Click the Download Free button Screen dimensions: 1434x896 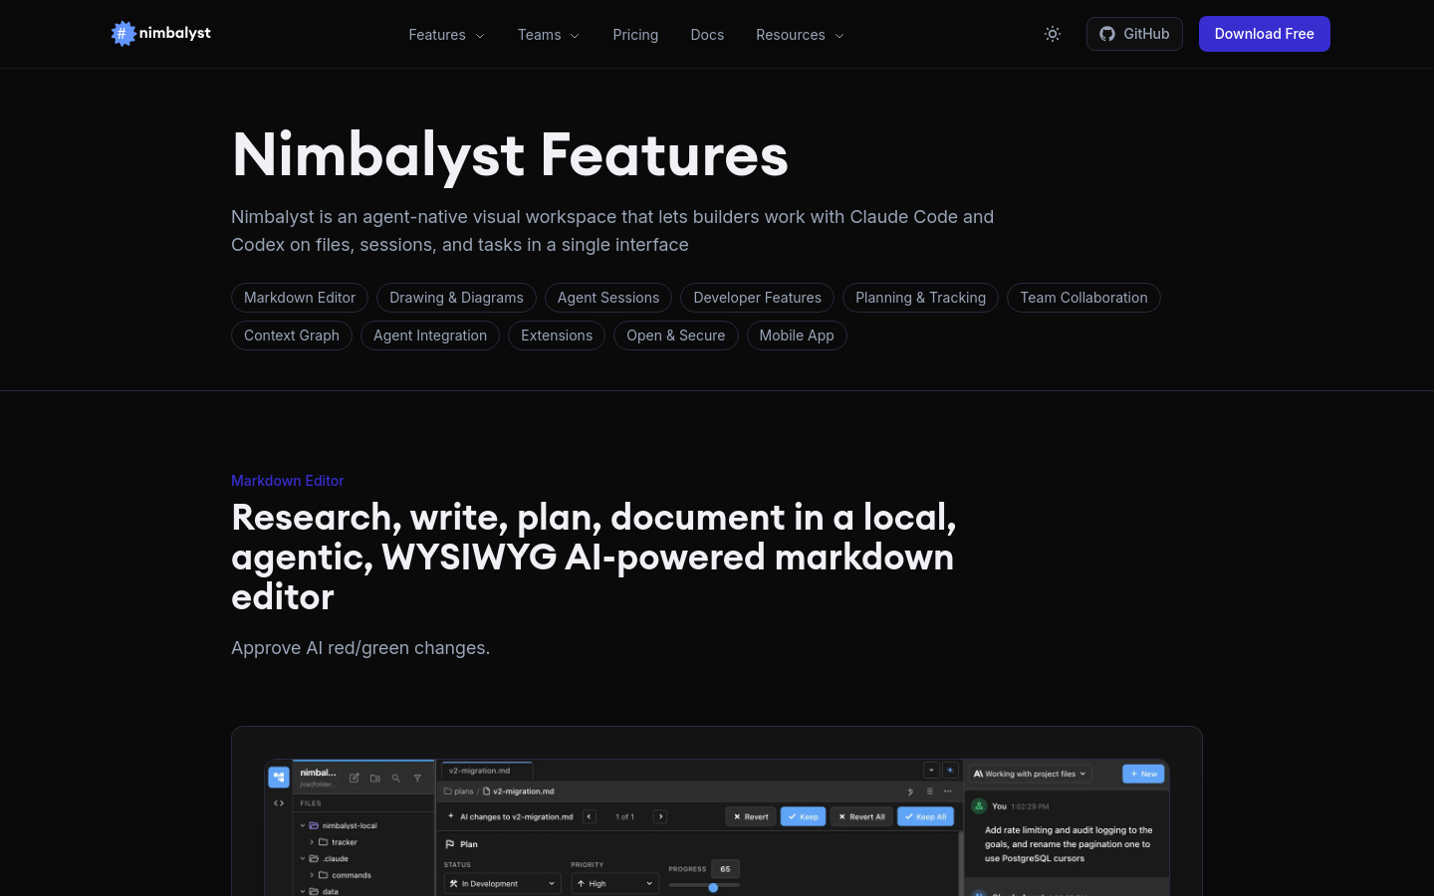1265,34
